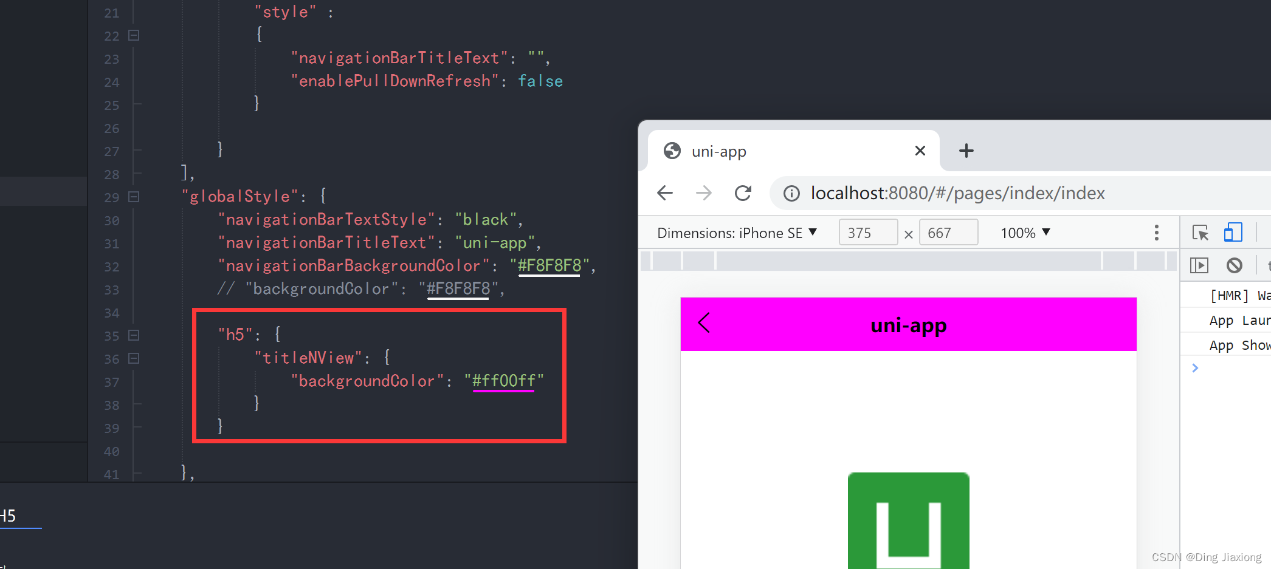Click the browser back arrow
Screen dimensions: 1271x569
665,193
